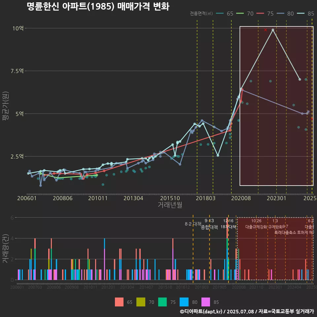Click the green 75 swatch in bottom legend
The width and height of the screenshot is (317, 317).
coord(162,302)
